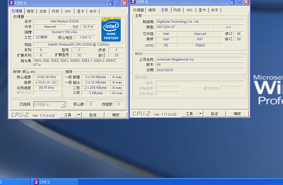Image resolution: width=283 pixels, height=185 pixels.
Task: Click the H97 southbridge value
Action: 200,39
